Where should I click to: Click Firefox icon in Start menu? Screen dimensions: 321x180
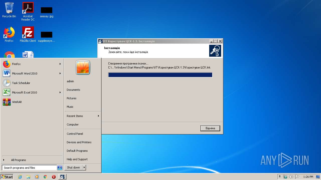(x=7, y=64)
